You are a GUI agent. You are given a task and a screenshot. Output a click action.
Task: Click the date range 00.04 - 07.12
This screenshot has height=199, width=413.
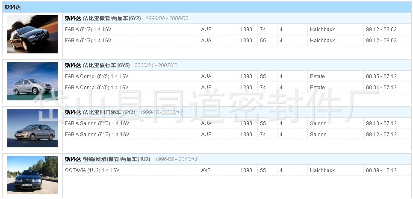pos(381,88)
